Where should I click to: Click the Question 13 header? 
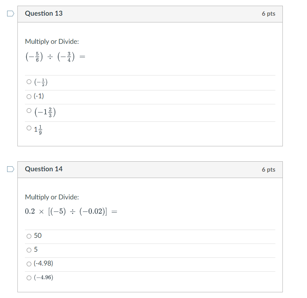(43, 13)
